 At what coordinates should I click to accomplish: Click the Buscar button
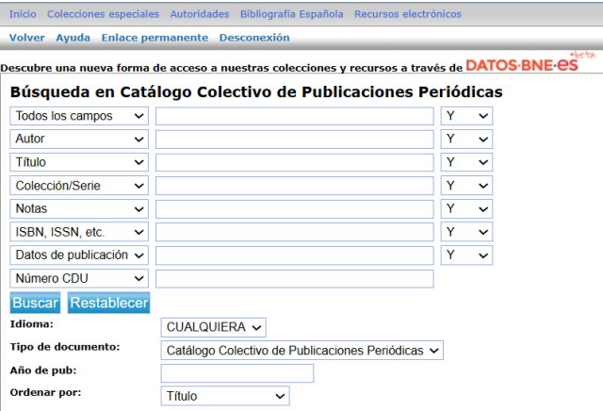click(36, 303)
